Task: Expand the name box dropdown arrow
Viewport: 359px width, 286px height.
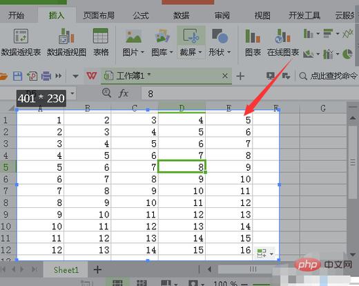Action: click(72, 93)
